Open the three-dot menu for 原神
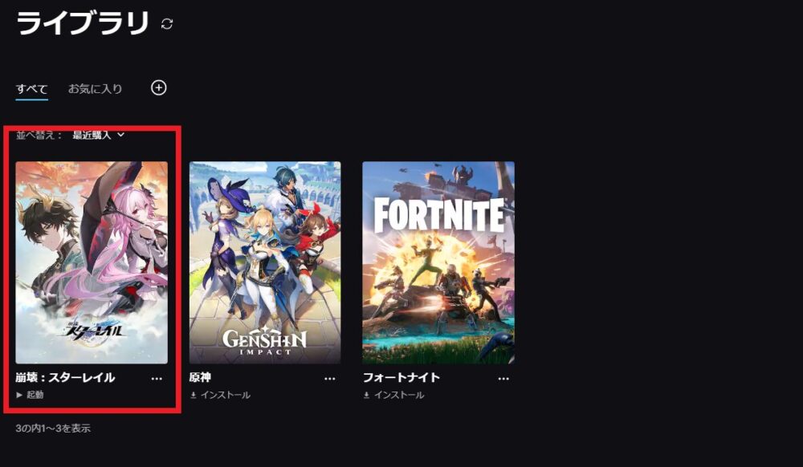The width and height of the screenshot is (803, 467). coord(330,379)
